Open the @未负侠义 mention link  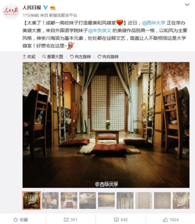(99, 30)
